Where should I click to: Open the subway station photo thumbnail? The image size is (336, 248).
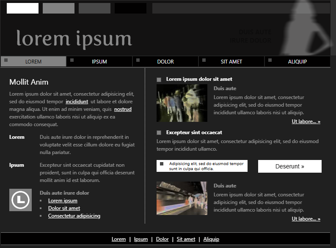pyautogui.click(x=182, y=198)
